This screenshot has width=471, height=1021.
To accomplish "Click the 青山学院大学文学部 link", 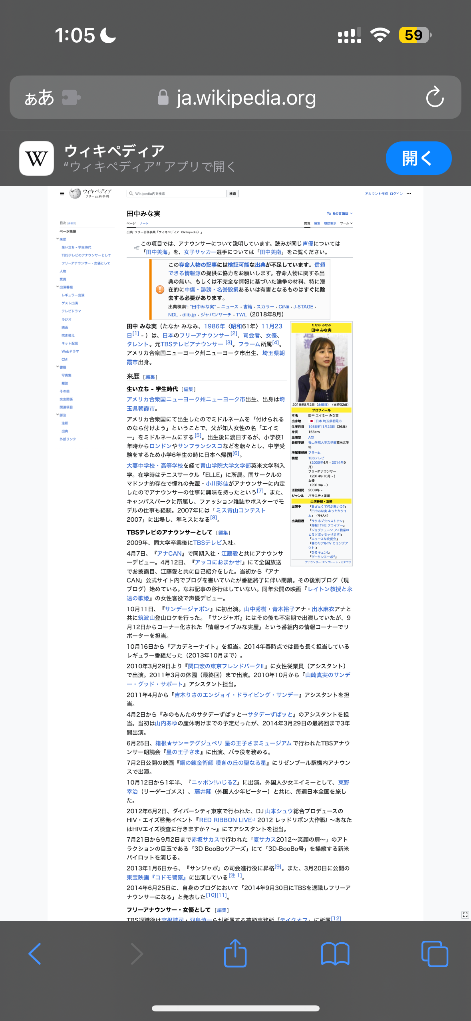I will tap(225, 466).
